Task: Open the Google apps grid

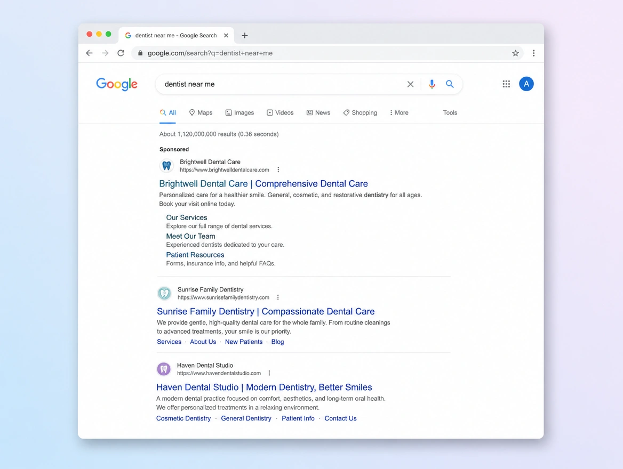Action: 506,84
